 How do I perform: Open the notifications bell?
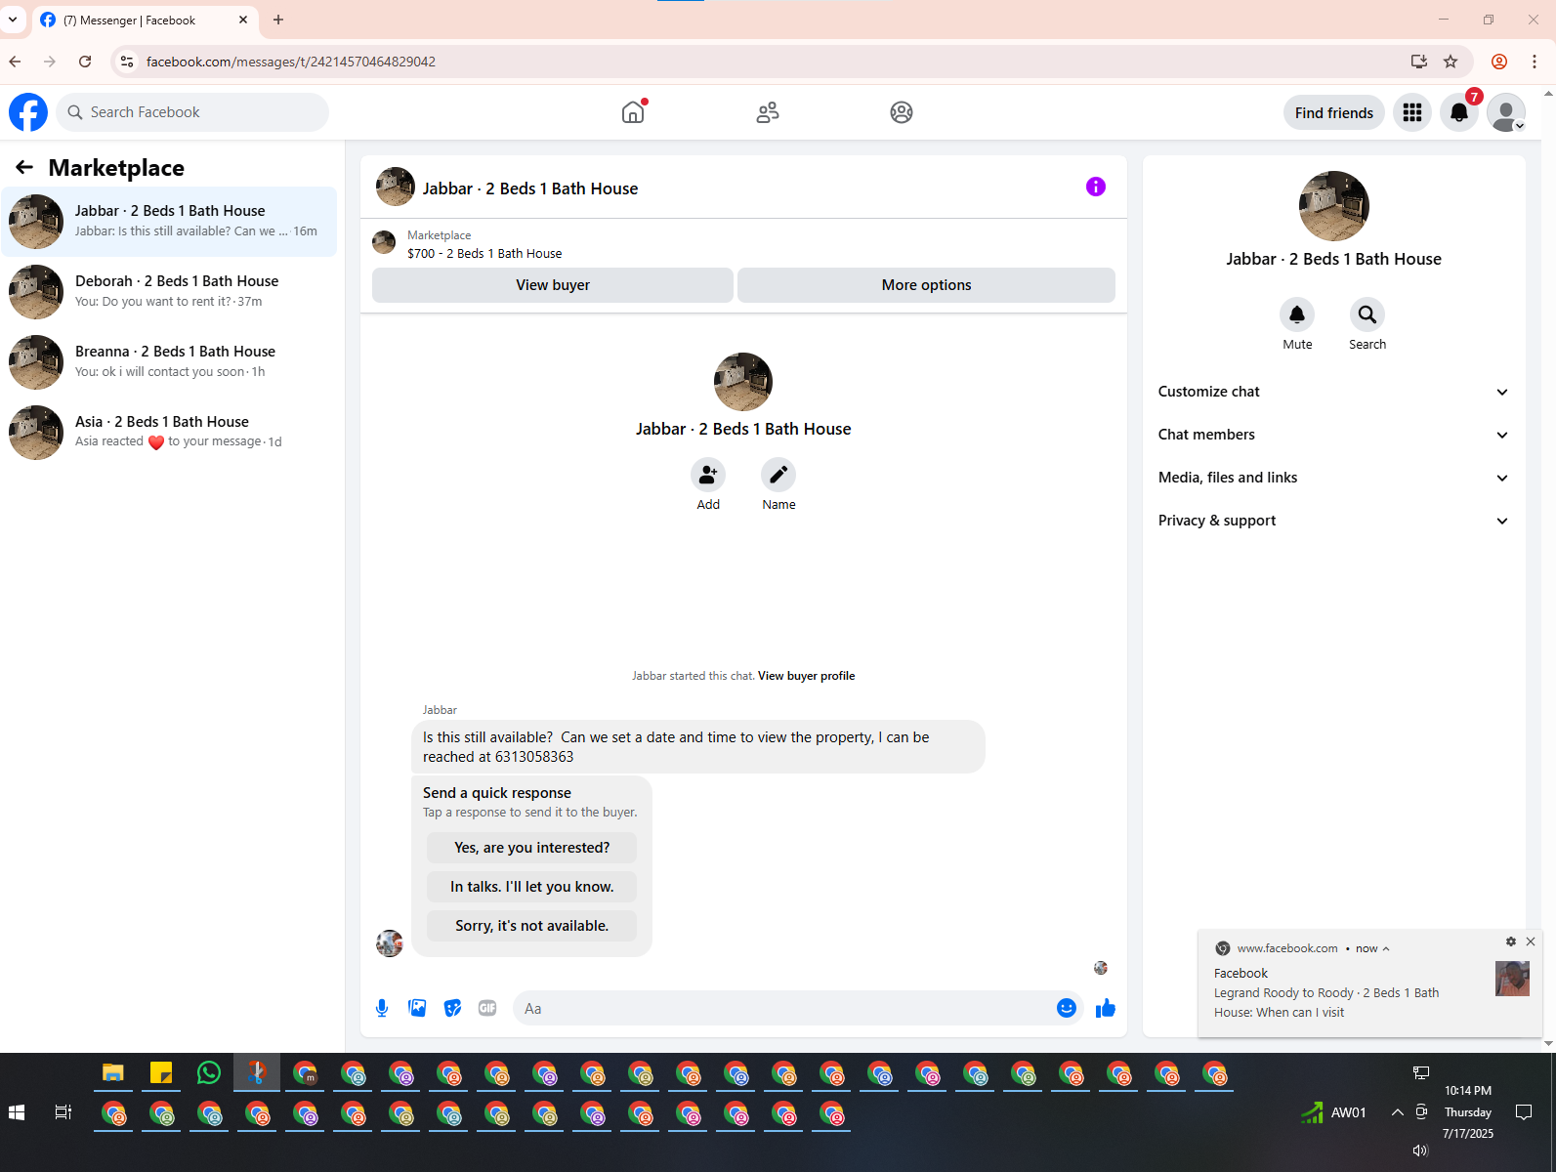click(x=1459, y=112)
